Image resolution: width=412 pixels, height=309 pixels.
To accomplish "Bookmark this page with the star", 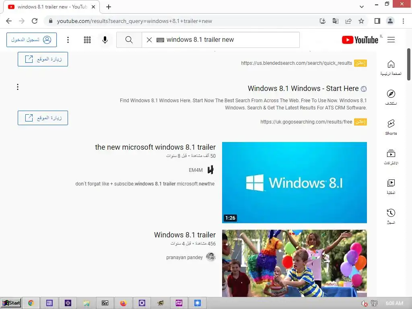I will click(x=361, y=21).
